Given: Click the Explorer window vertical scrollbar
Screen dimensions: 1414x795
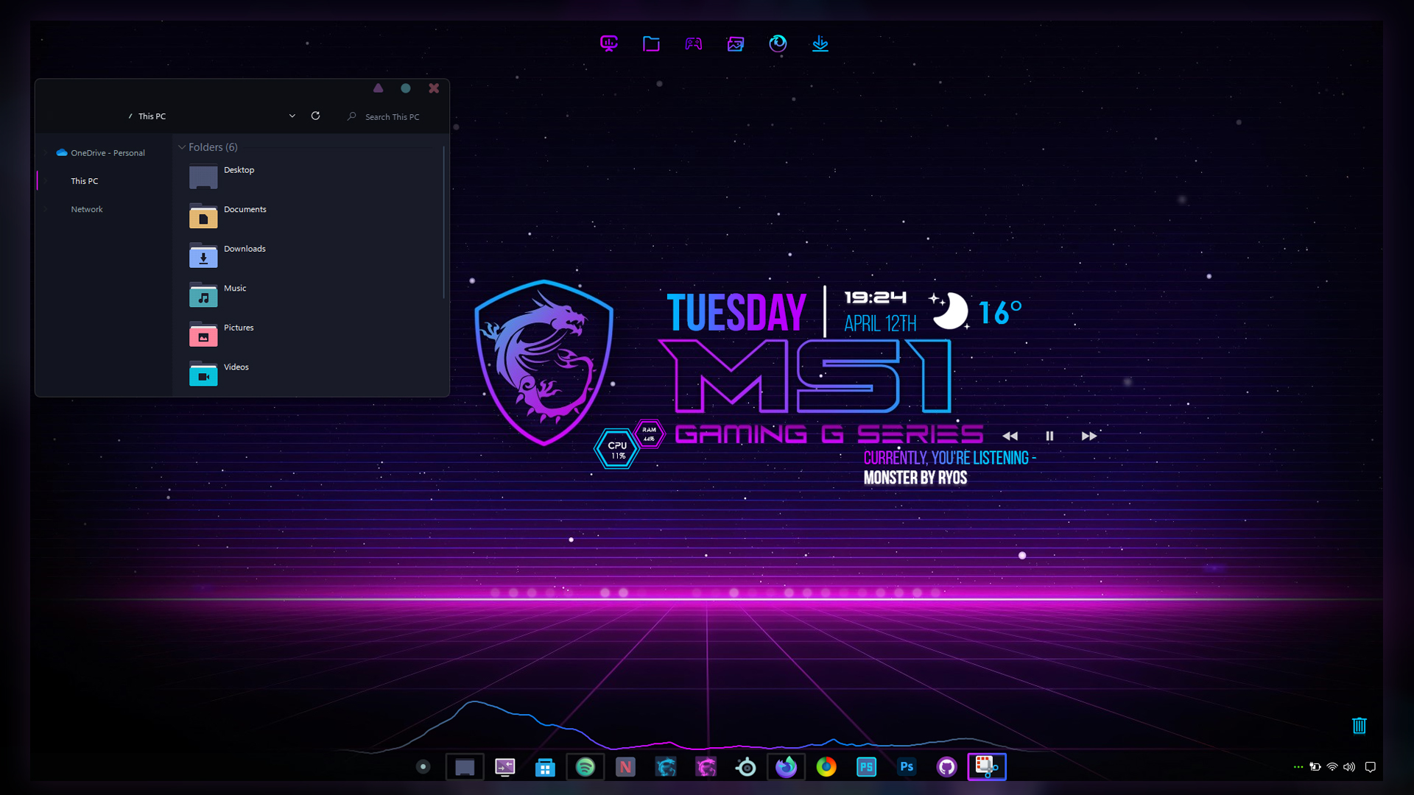Looking at the screenshot, I should pyautogui.click(x=443, y=222).
